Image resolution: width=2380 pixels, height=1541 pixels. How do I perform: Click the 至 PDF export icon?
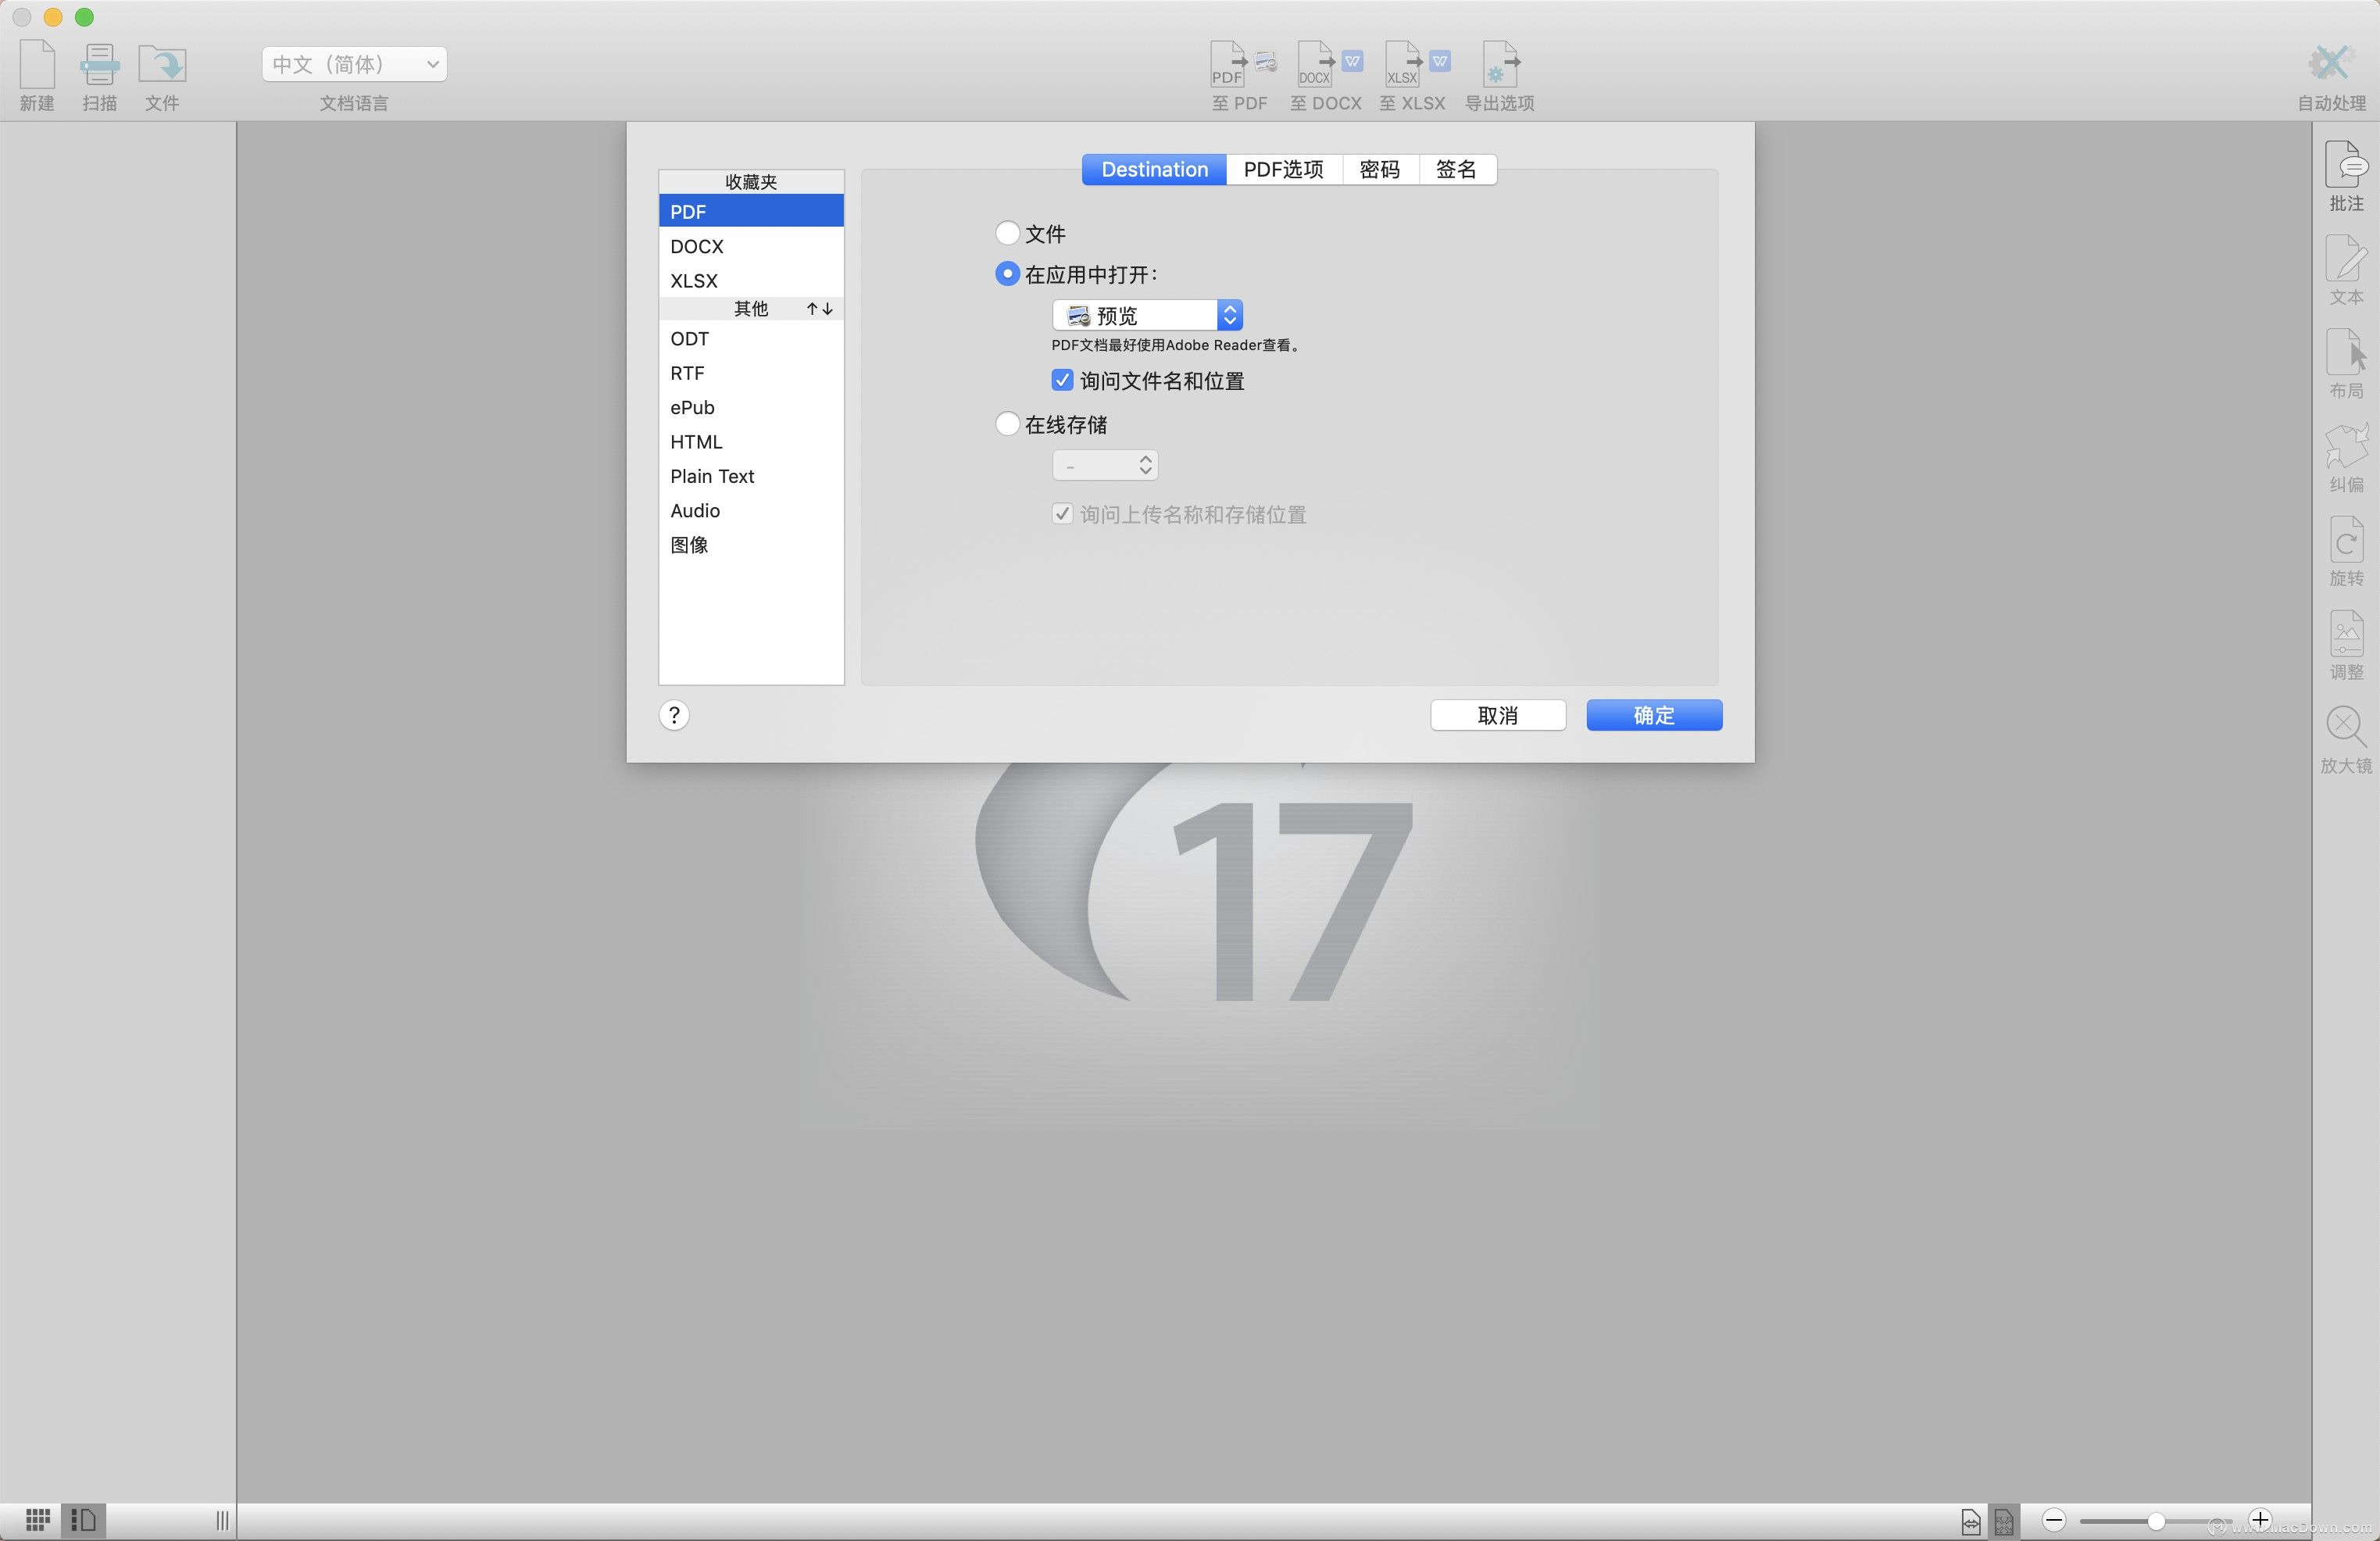click(1238, 65)
